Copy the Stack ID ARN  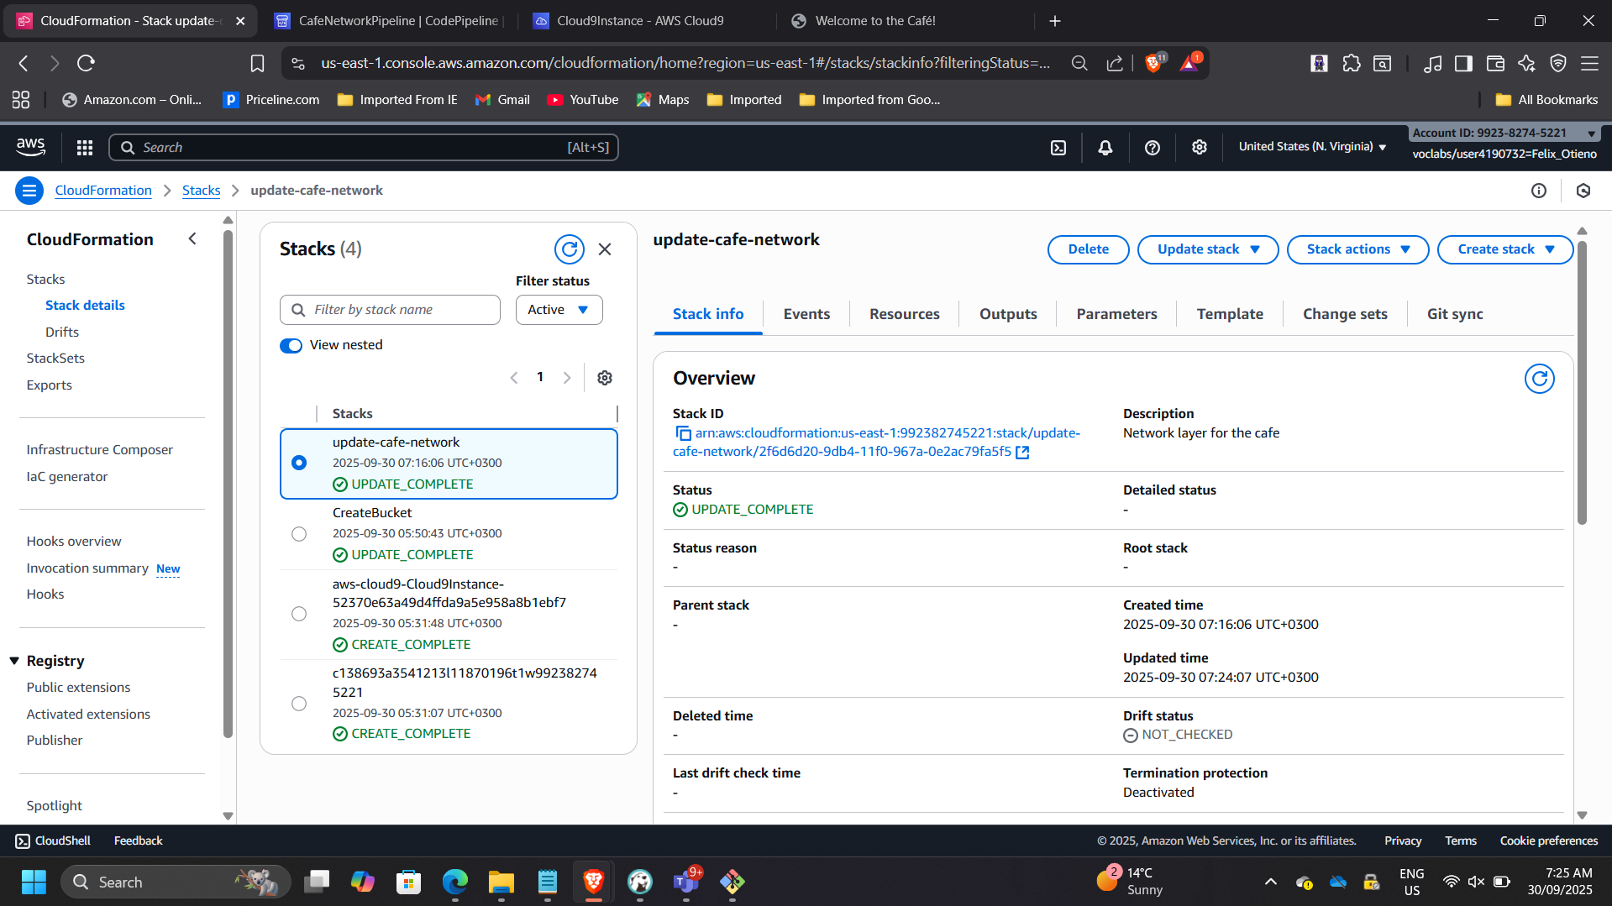[x=683, y=433]
